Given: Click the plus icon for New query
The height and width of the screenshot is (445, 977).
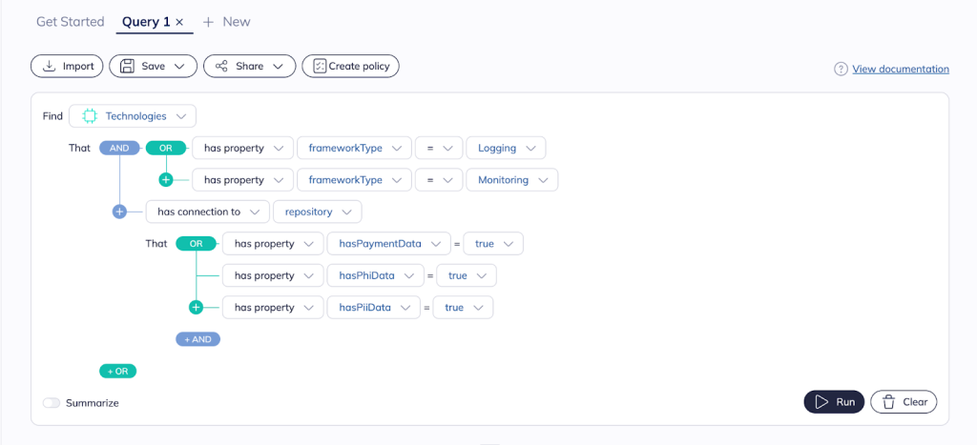Looking at the screenshot, I should click(x=208, y=22).
